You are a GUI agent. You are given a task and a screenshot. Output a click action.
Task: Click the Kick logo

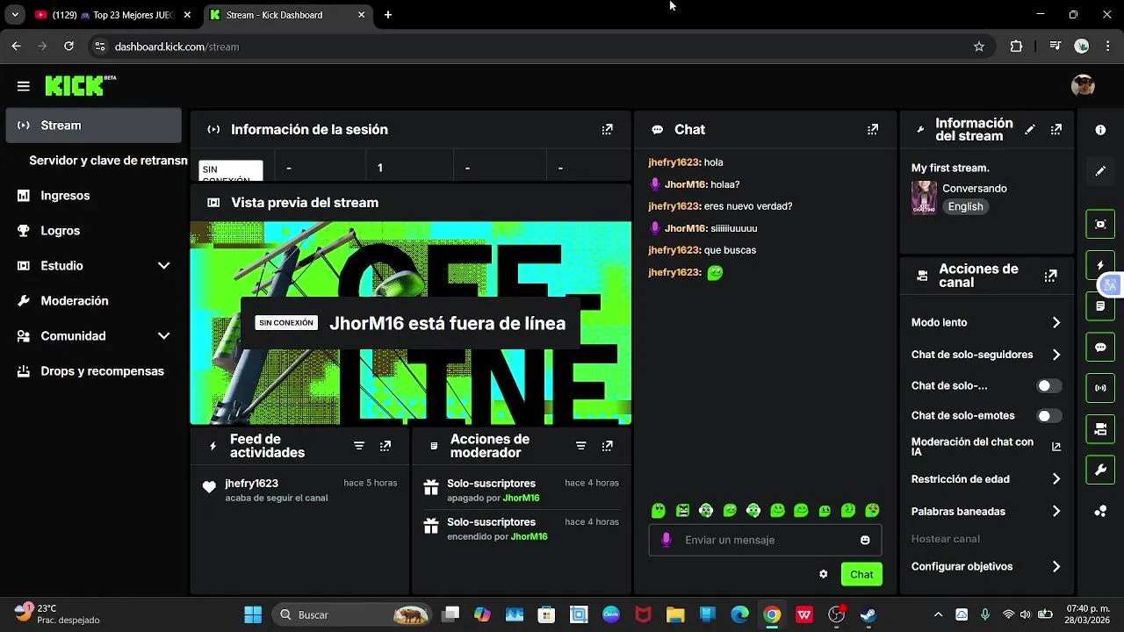tap(80, 85)
